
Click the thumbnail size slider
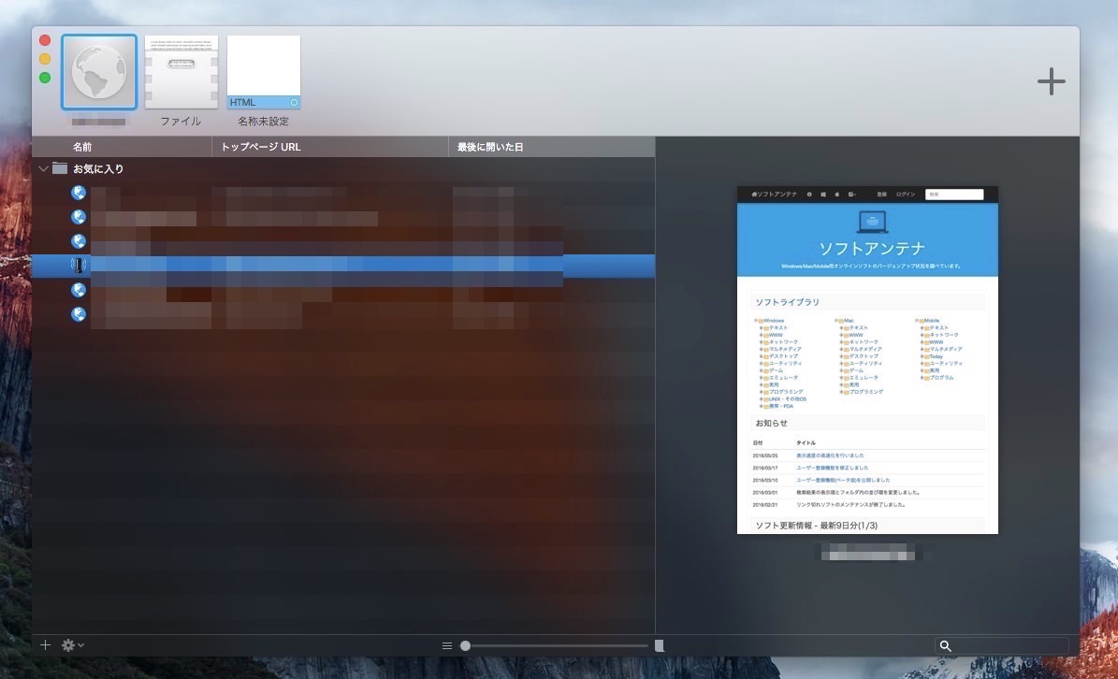click(x=556, y=645)
